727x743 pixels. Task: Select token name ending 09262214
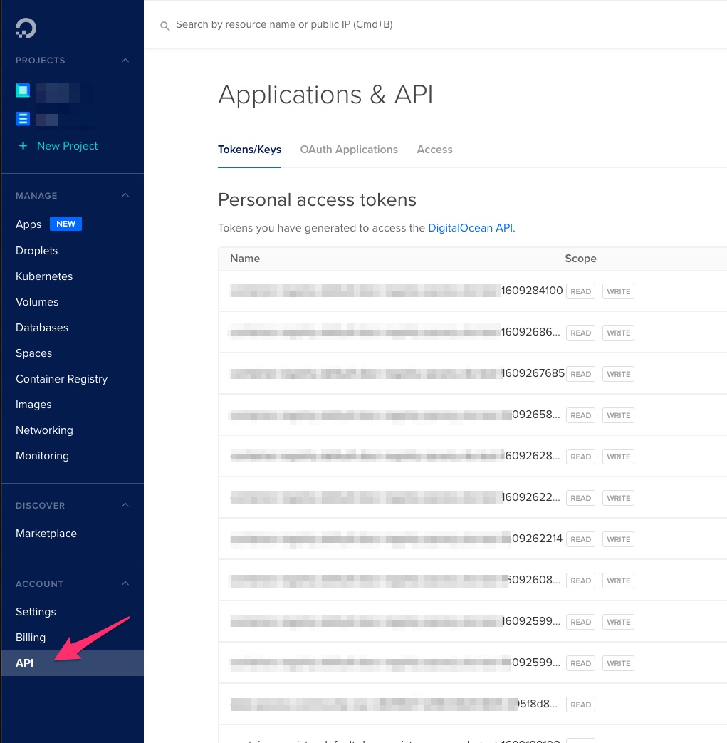coord(397,539)
